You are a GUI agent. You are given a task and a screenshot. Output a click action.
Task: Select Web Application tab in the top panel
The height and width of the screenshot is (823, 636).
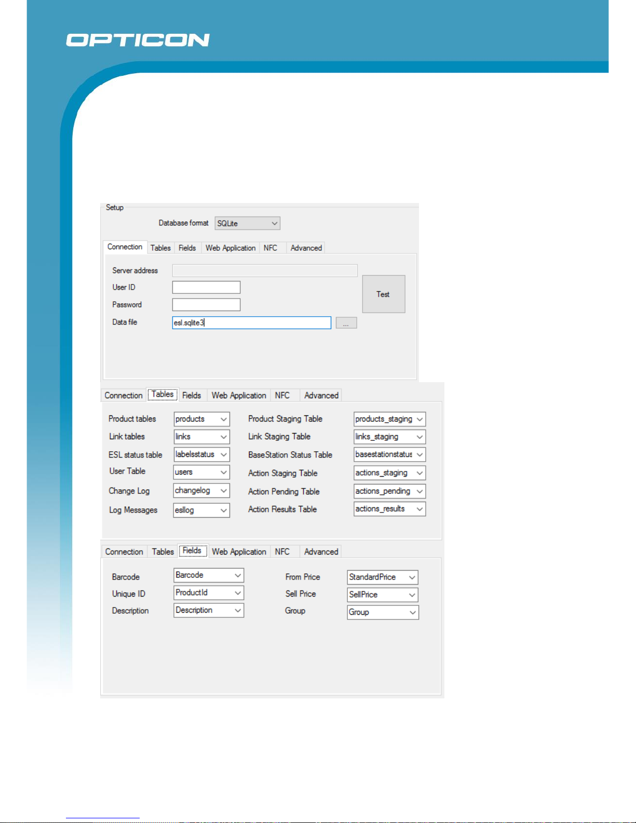(x=231, y=248)
